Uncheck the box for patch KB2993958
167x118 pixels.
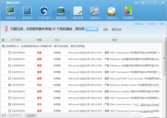tap(10, 104)
